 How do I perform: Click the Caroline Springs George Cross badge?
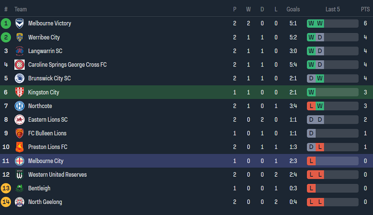pyautogui.click(x=20, y=65)
